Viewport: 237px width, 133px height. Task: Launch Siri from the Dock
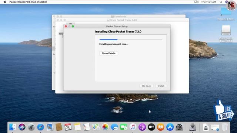click(22, 127)
